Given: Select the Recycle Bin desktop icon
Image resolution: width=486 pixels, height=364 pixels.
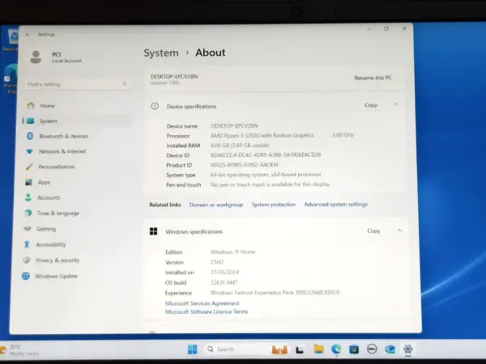Looking at the screenshot, I should pos(12,40).
